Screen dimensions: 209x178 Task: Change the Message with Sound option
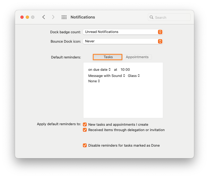click(107, 76)
